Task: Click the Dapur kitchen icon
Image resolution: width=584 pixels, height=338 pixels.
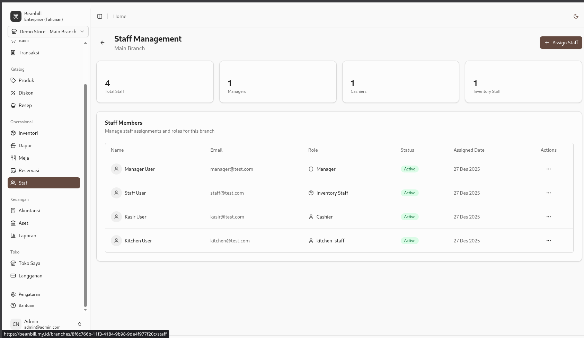Action: (x=13, y=145)
